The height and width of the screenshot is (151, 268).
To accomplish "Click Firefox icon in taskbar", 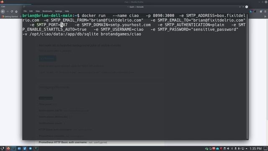I will coord(8,148).
